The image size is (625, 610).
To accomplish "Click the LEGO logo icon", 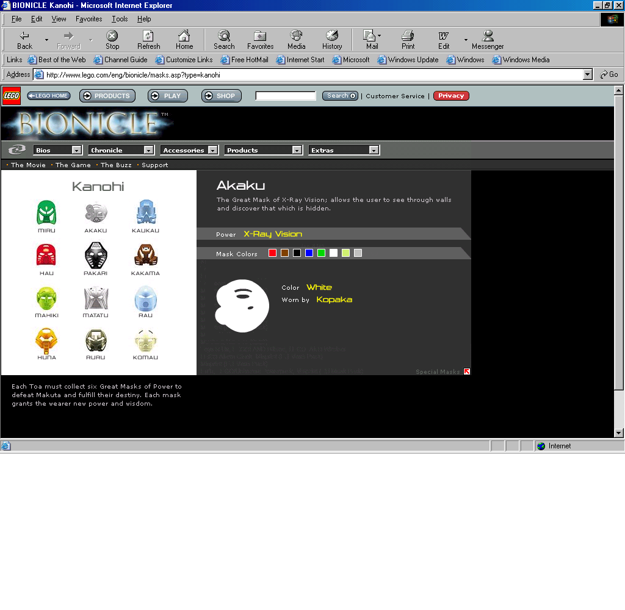I will (x=11, y=96).
